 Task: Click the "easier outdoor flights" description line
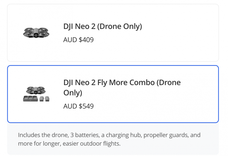click(69, 143)
